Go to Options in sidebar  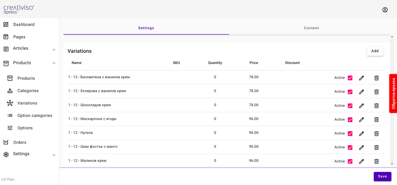point(25,128)
